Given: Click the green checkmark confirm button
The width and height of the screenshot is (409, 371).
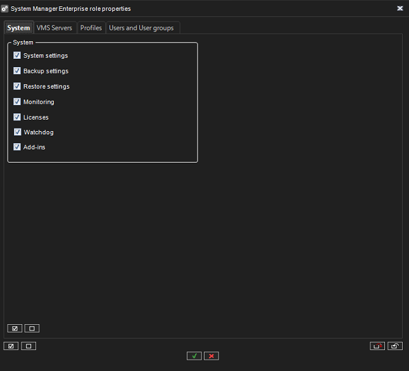Looking at the screenshot, I should coord(194,356).
